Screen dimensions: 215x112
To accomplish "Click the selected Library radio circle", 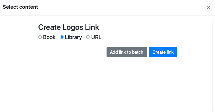I will 62,37.
